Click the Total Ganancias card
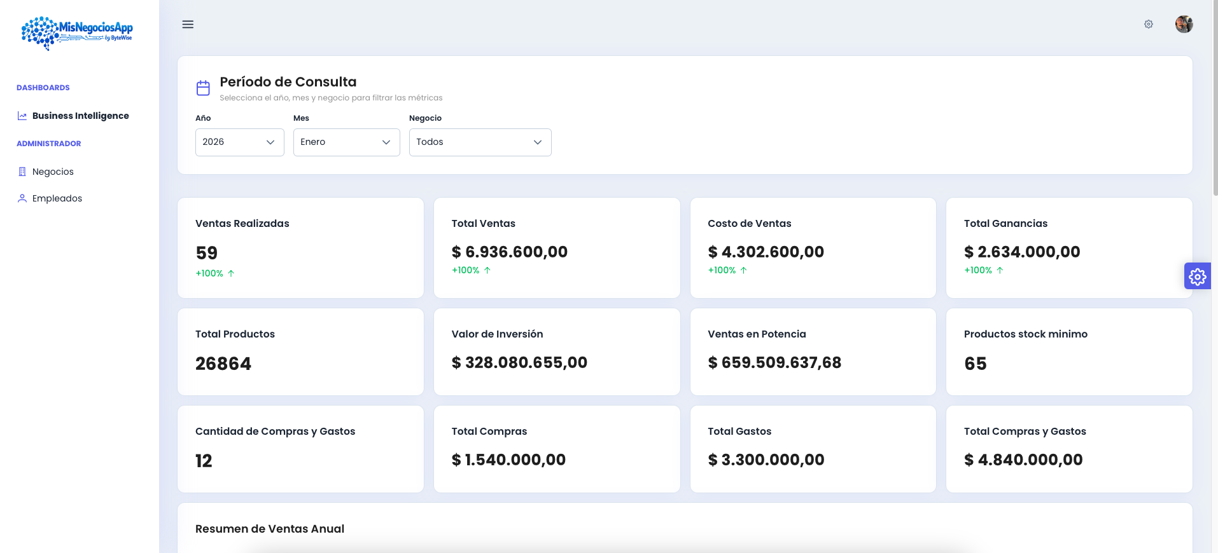Screen dimensions: 1218x553 1068,248
